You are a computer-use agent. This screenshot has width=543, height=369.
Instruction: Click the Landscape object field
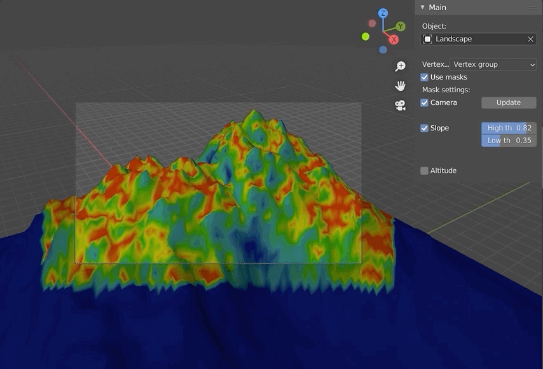[x=478, y=39]
